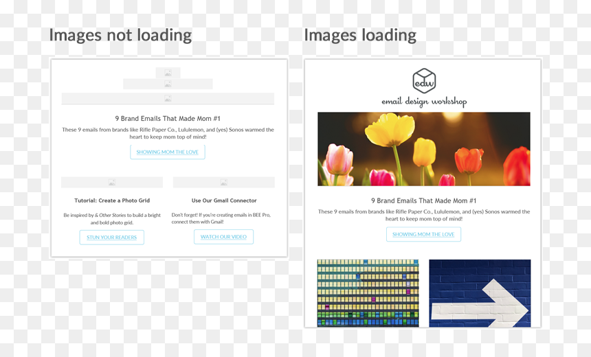Image resolution: width=591 pixels, height=357 pixels.
Task: Click Rifle Paper Co. paragraph in left email
Action: [168, 133]
